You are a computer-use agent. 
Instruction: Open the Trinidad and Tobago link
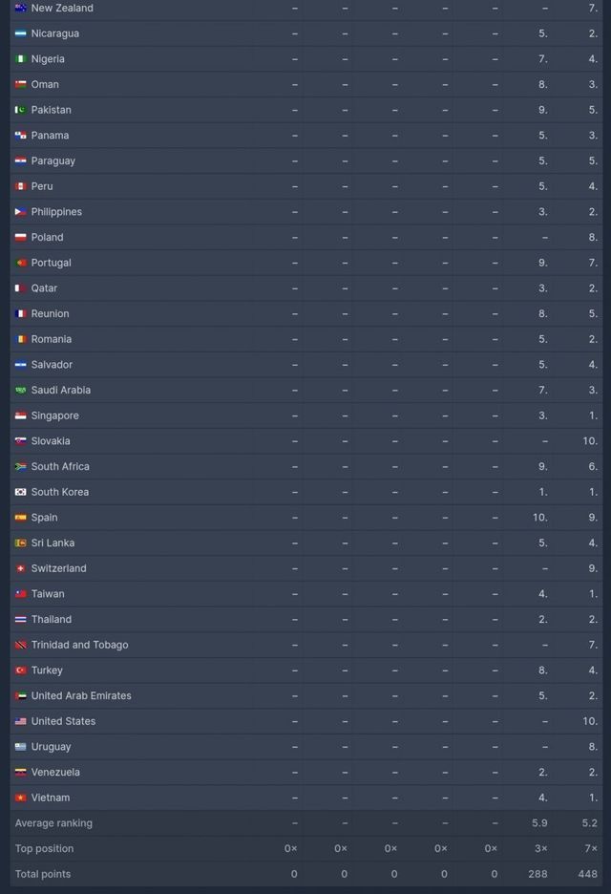79,645
